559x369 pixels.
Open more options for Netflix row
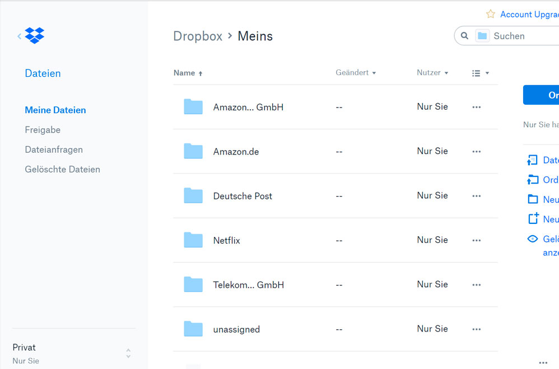(476, 240)
